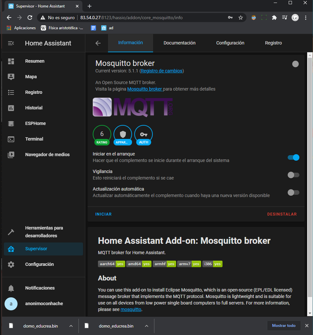Bookmark this page with star icon
Viewport: 313px width, 335px height.
[241, 18]
